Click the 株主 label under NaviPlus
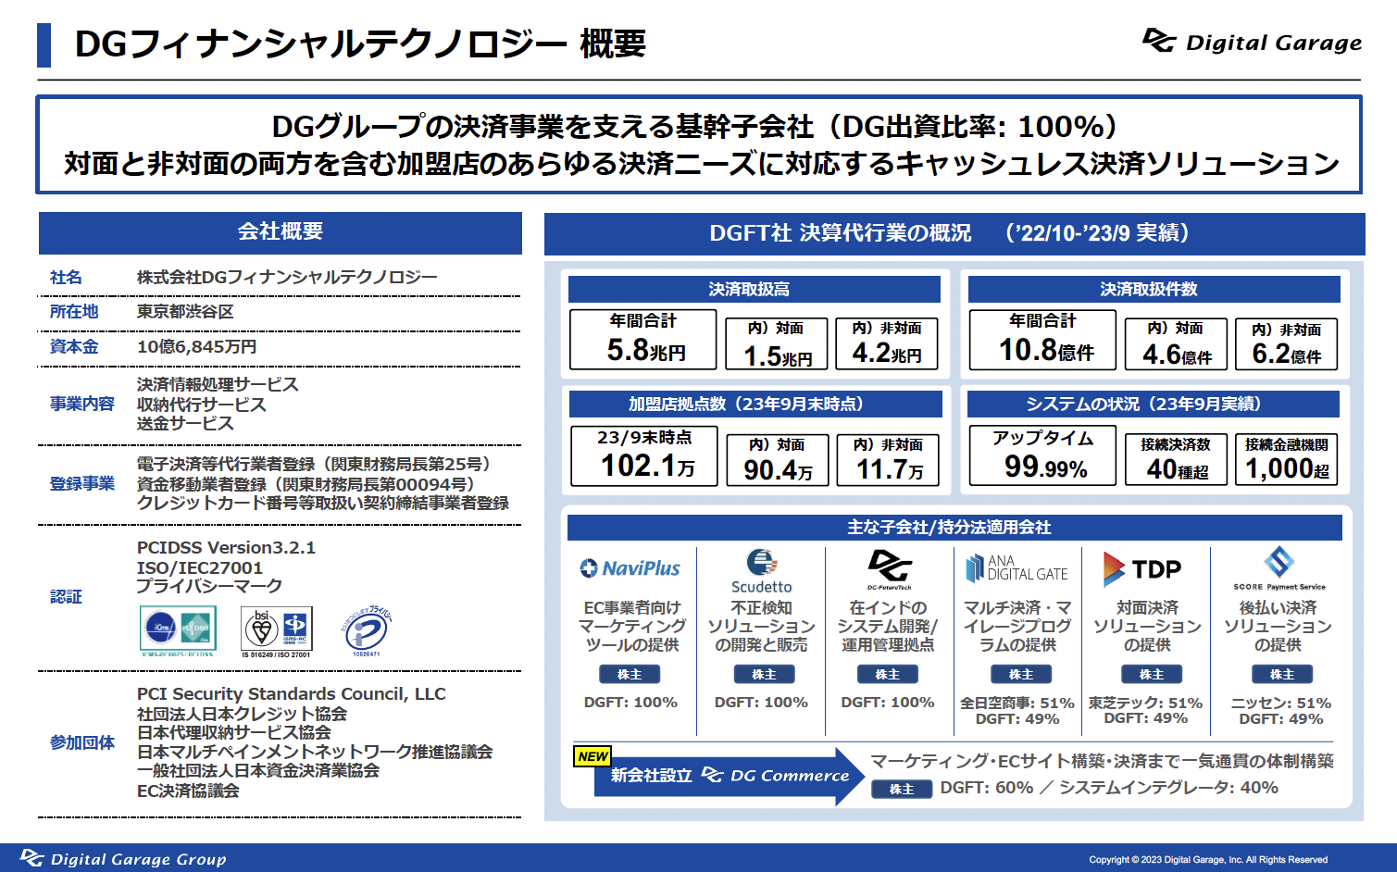This screenshot has width=1397, height=872. (x=630, y=675)
